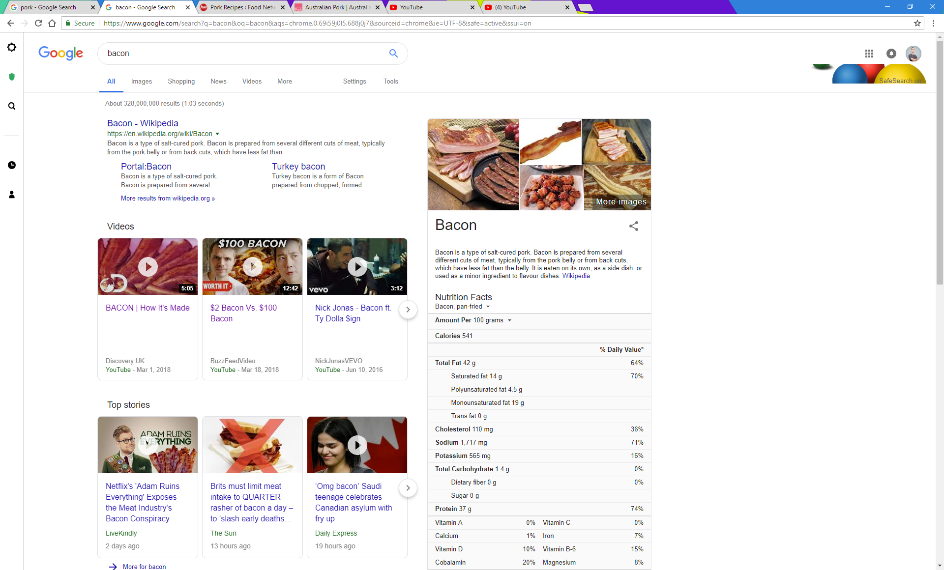This screenshot has width=944, height=570.
Task: Switch to the Images tab
Action: pos(142,82)
